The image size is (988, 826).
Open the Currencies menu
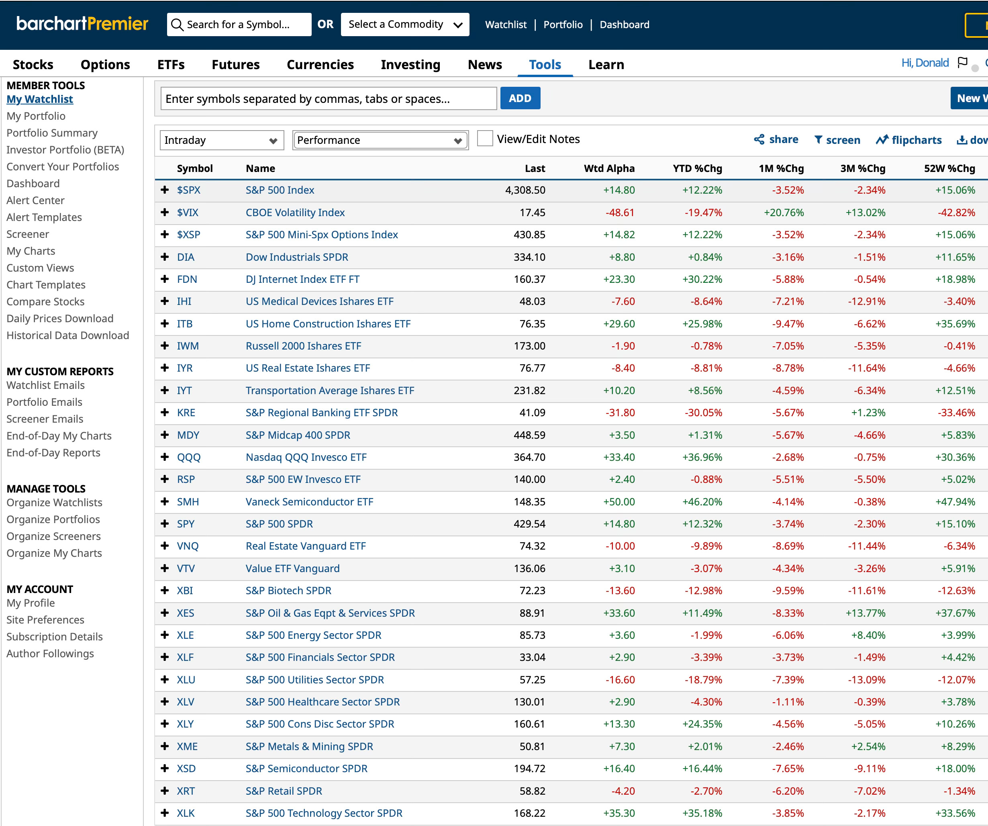pos(320,64)
